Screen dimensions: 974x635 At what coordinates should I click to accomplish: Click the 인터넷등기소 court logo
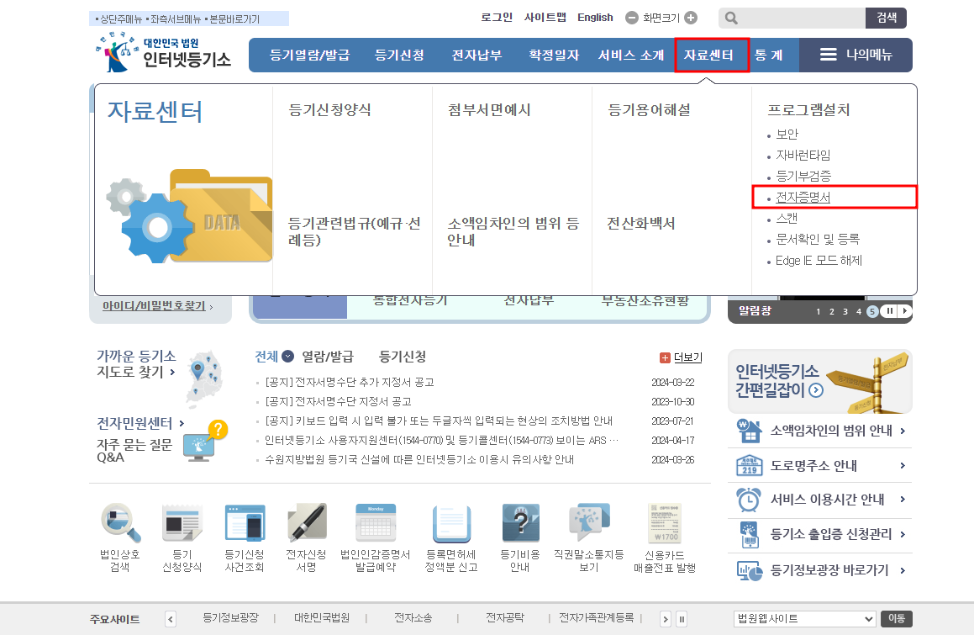163,52
